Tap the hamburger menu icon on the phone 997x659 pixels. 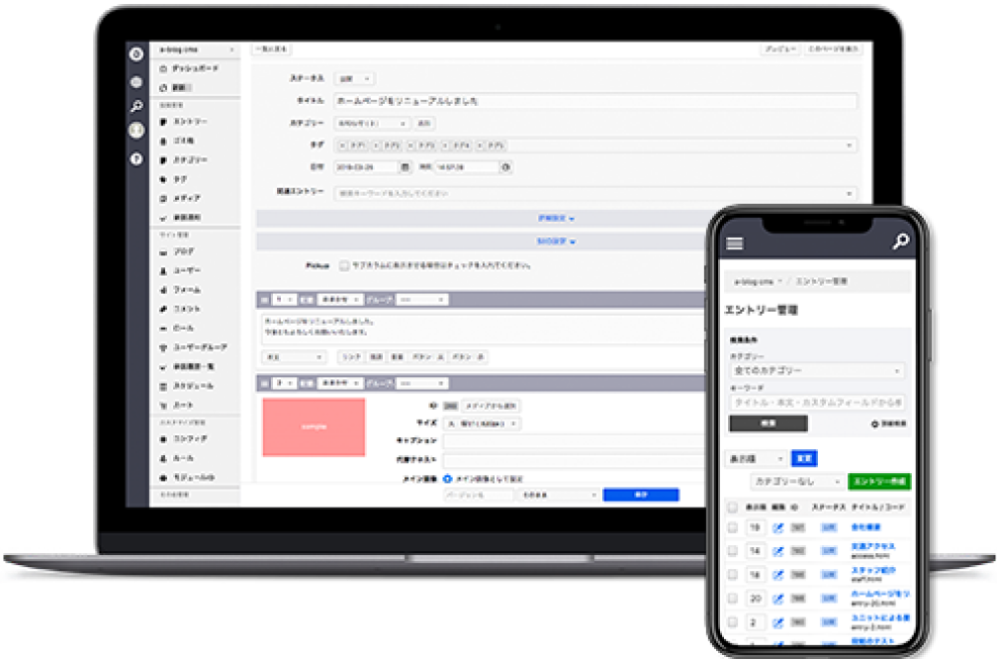pyautogui.click(x=735, y=242)
